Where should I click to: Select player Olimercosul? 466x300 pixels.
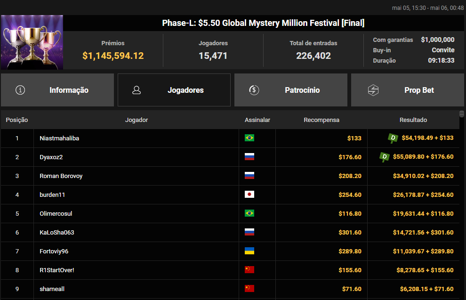coord(56,213)
